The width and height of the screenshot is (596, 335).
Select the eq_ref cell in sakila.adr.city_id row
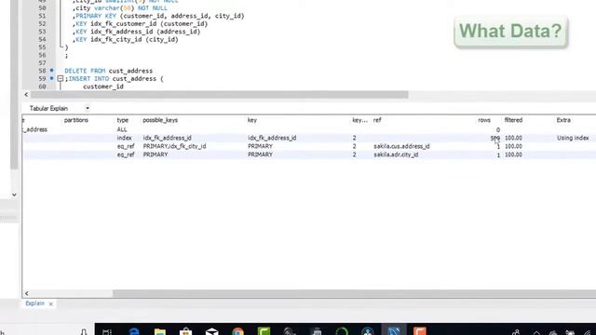[126, 154]
